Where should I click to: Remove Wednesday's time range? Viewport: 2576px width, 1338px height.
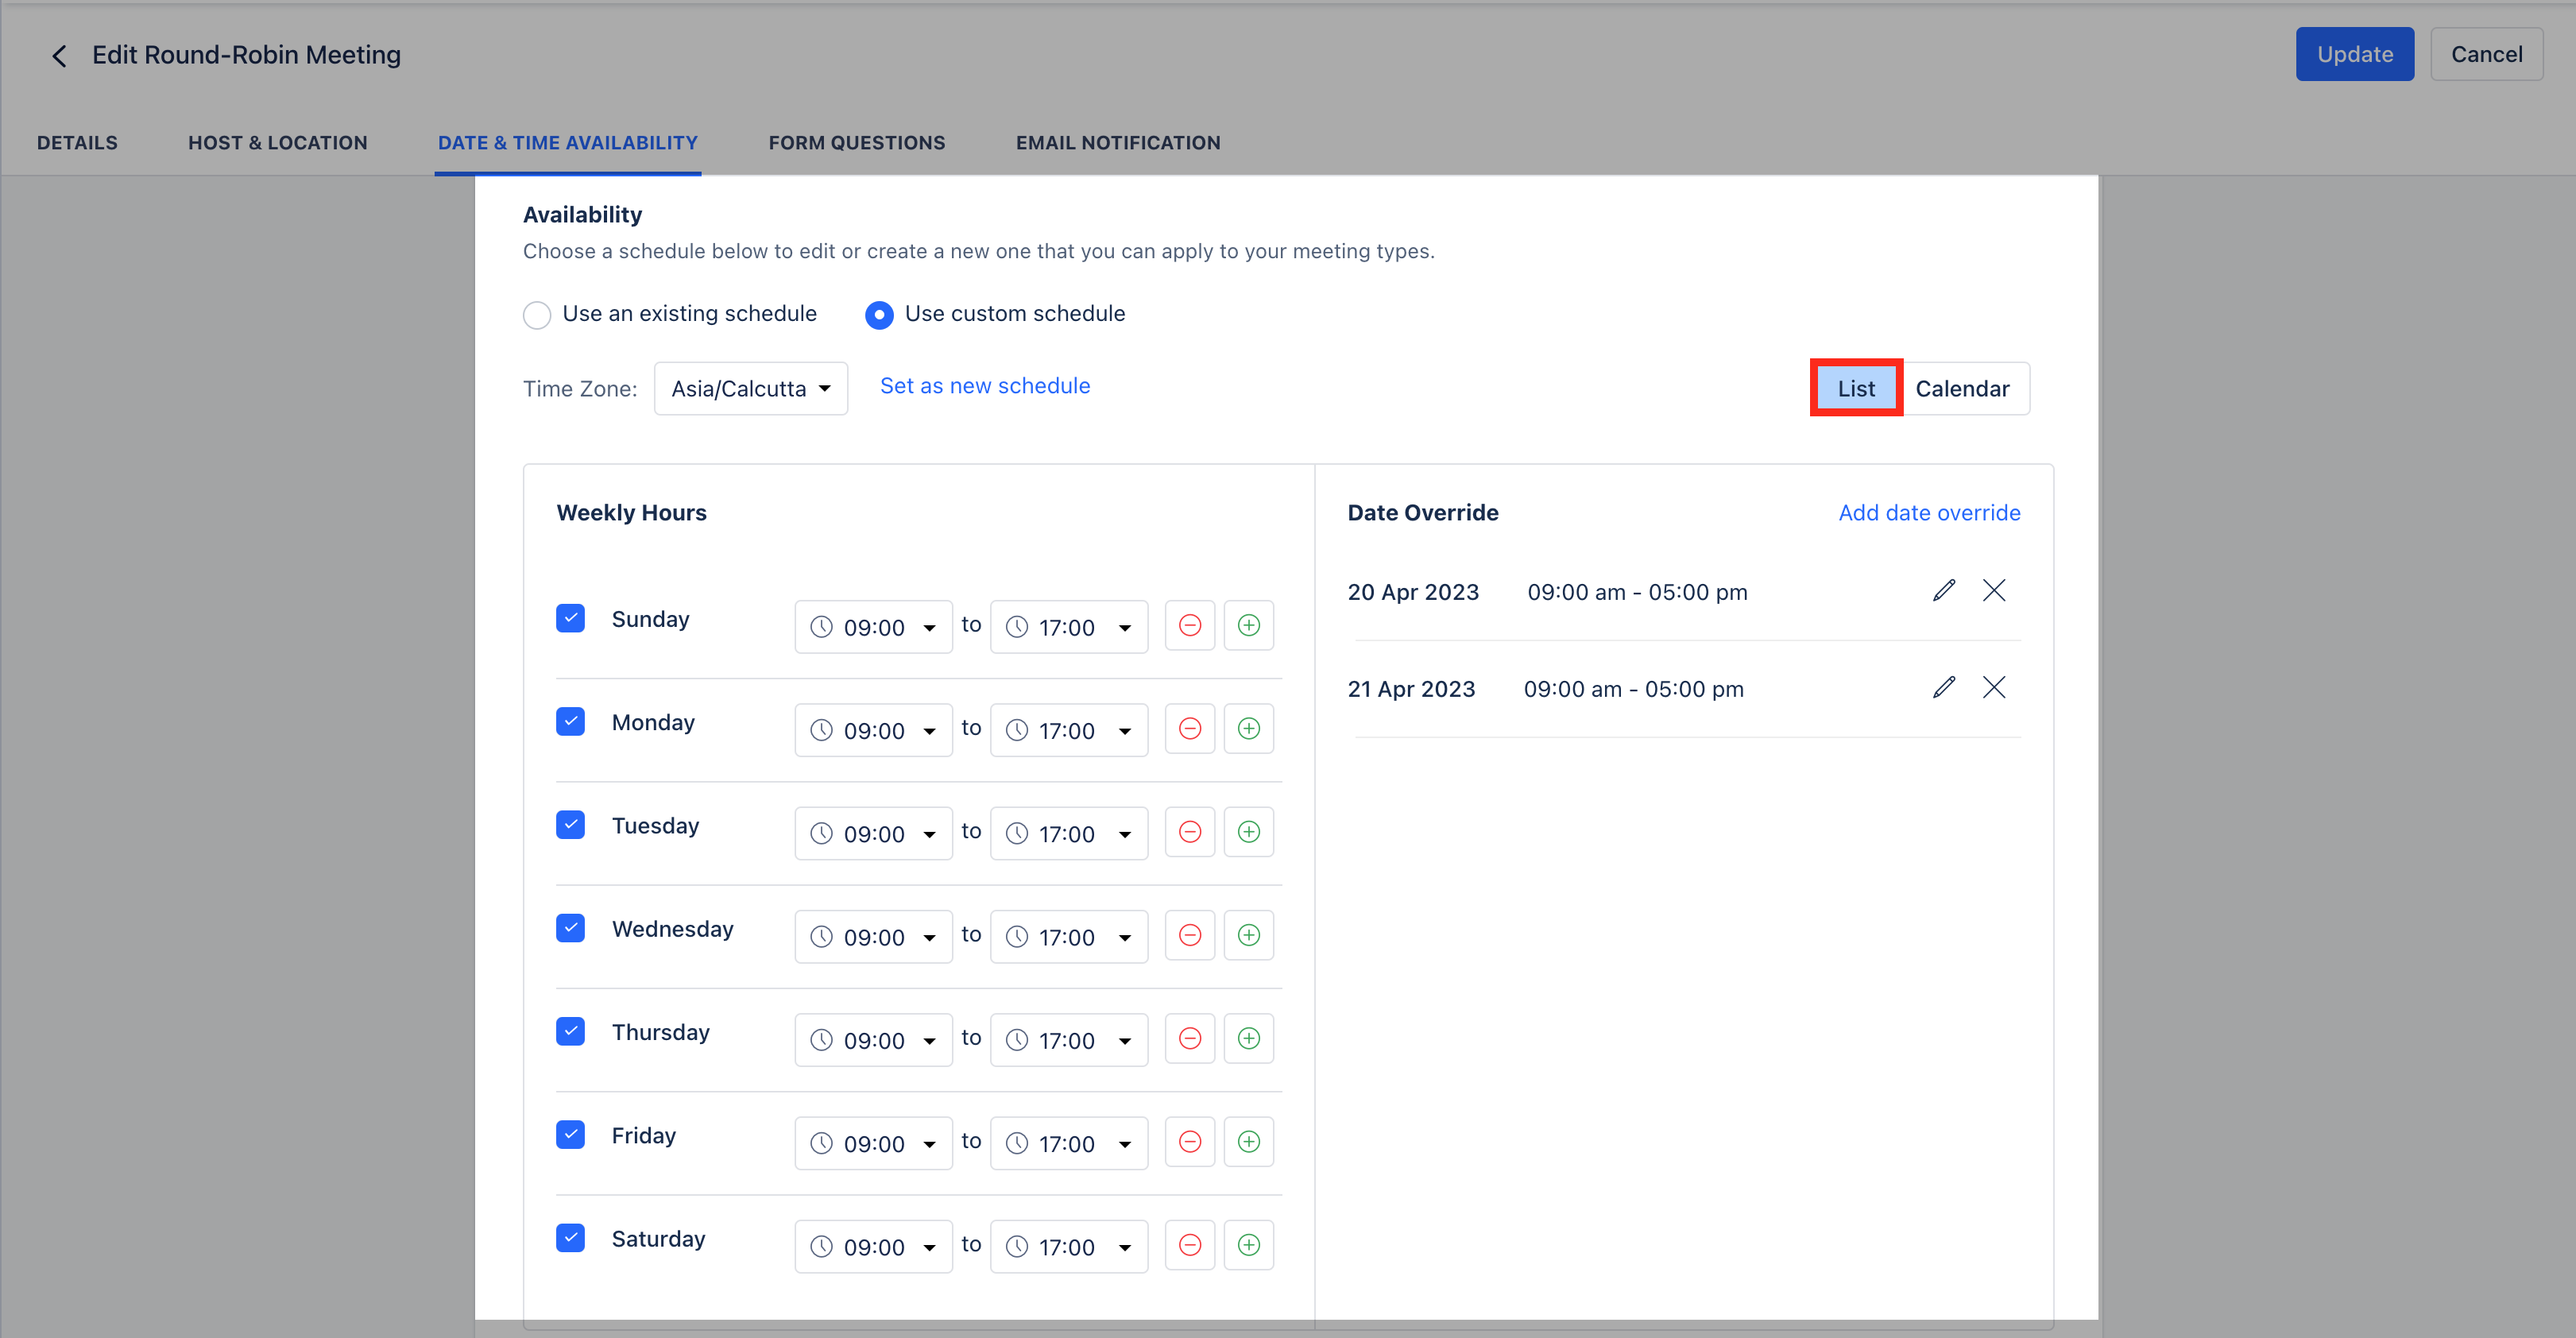[x=1189, y=936]
